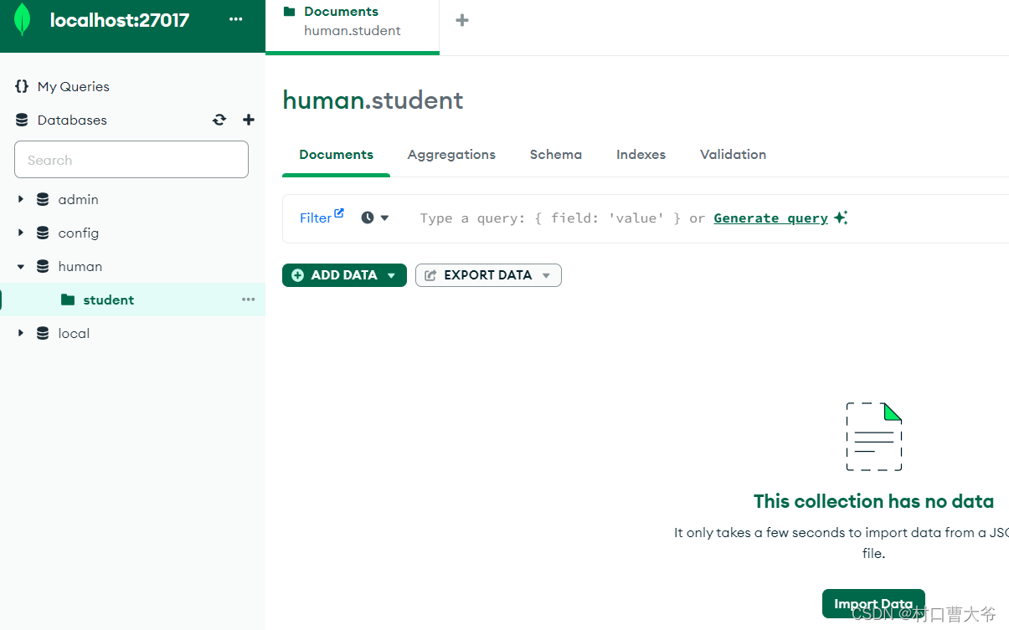Click the Filter external link icon

click(x=338, y=212)
